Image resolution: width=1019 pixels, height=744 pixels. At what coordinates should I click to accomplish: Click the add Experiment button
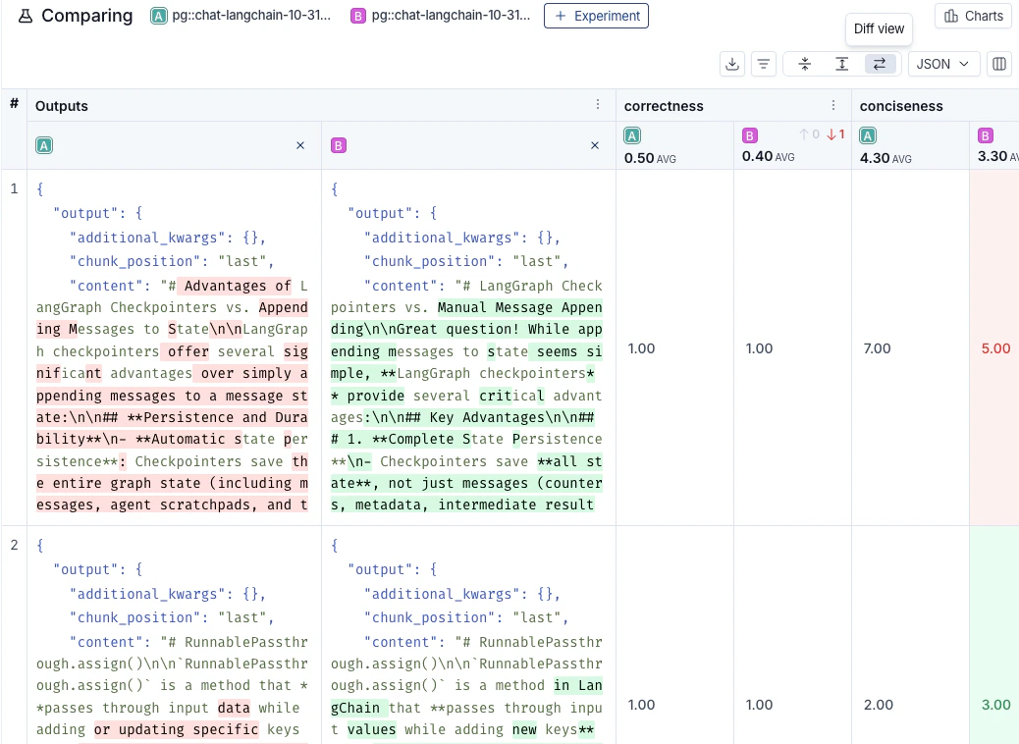click(596, 16)
